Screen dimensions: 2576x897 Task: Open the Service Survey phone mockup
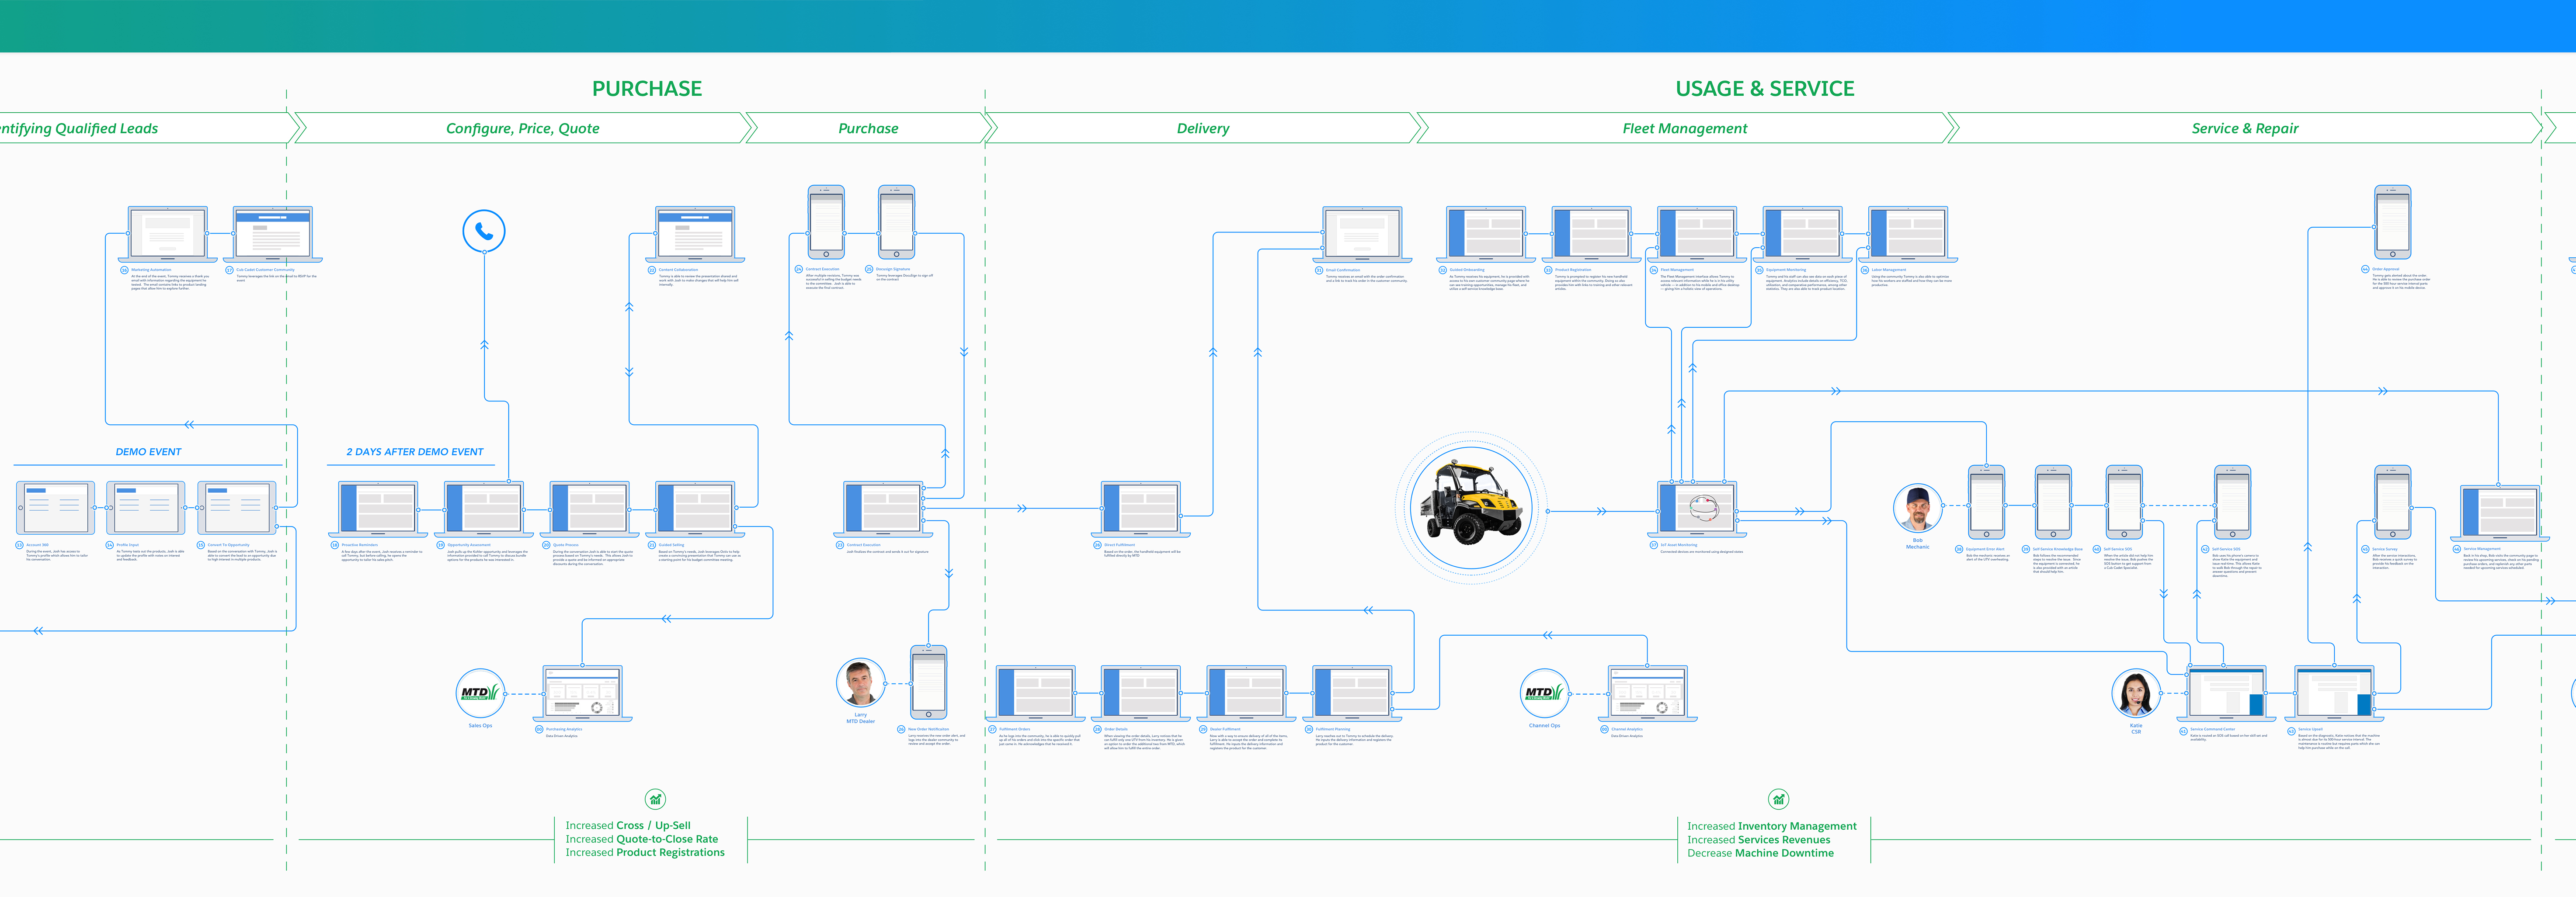tap(2392, 502)
